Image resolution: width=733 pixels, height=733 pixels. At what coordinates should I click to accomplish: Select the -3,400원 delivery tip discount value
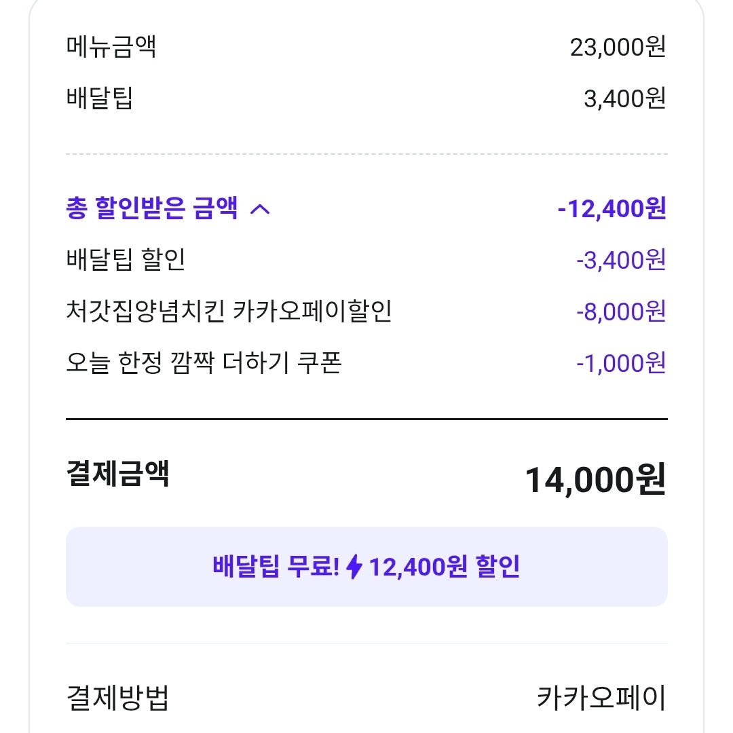point(620,260)
